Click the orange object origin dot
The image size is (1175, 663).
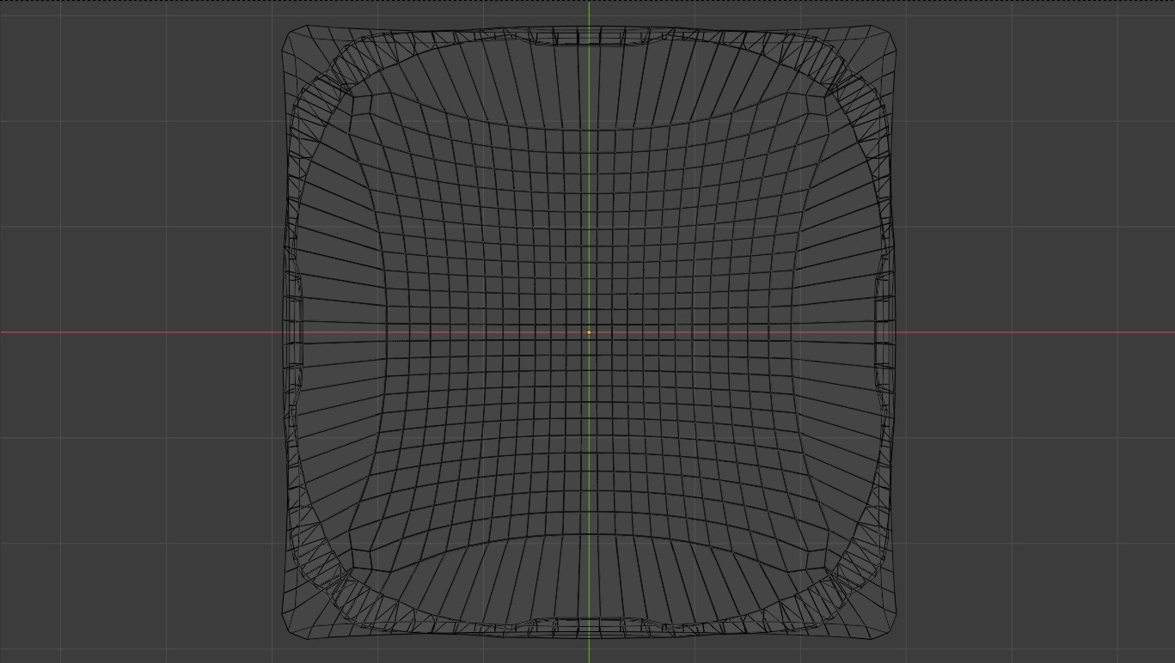(x=589, y=332)
